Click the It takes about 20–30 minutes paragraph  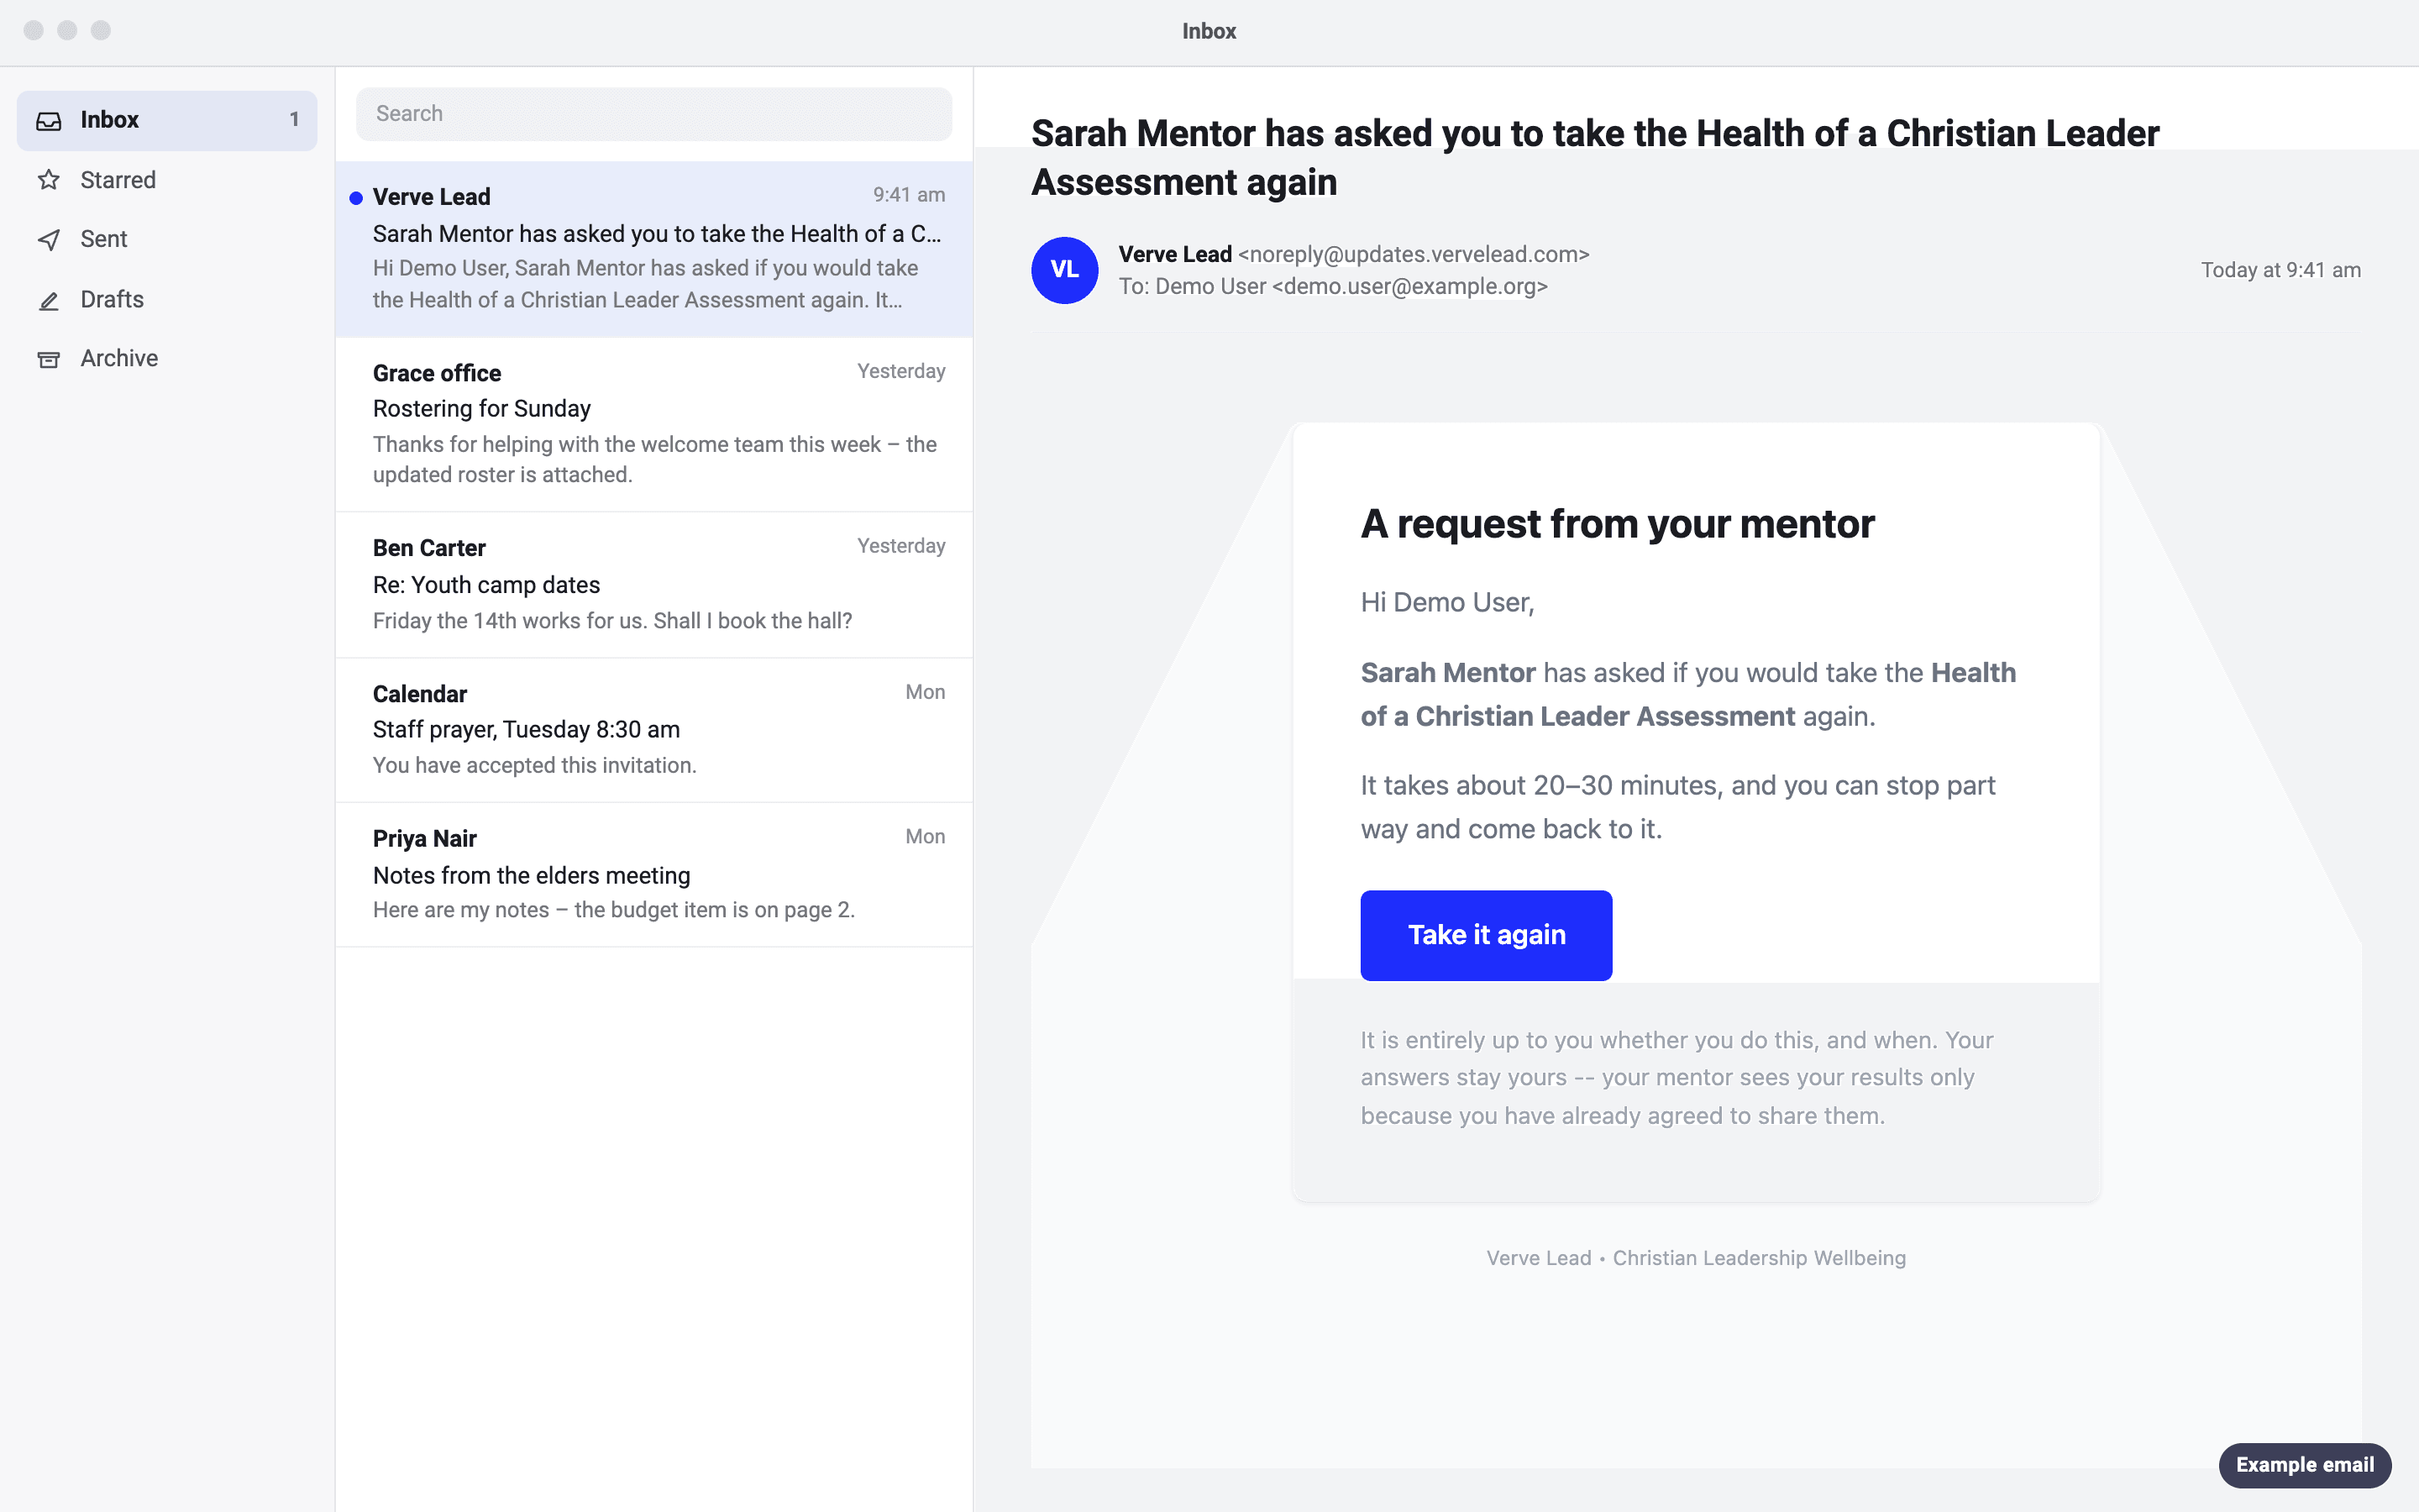1678,807
